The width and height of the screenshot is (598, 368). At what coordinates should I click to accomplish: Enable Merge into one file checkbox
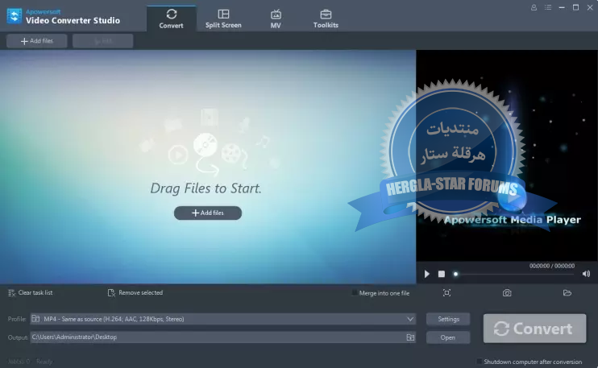pos(355,292)
